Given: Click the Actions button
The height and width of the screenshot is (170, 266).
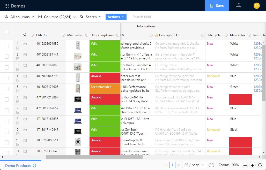Looking at the screenshot, I should [x=116, y=17].
